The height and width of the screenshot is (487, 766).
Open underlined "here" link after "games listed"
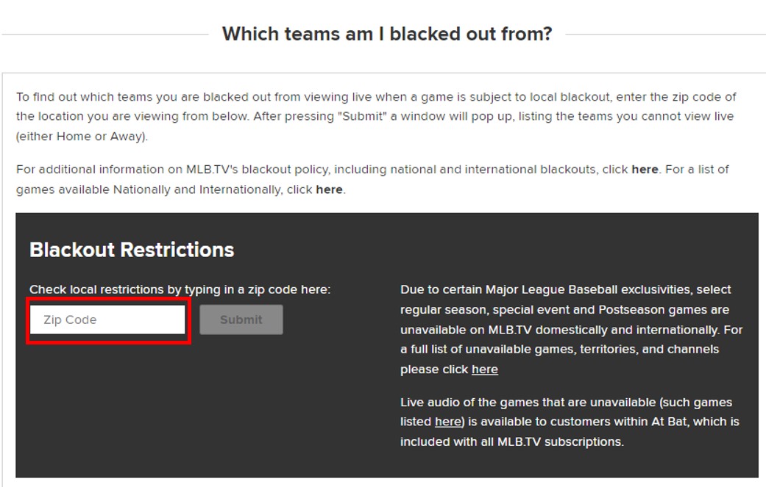point(447,422)
